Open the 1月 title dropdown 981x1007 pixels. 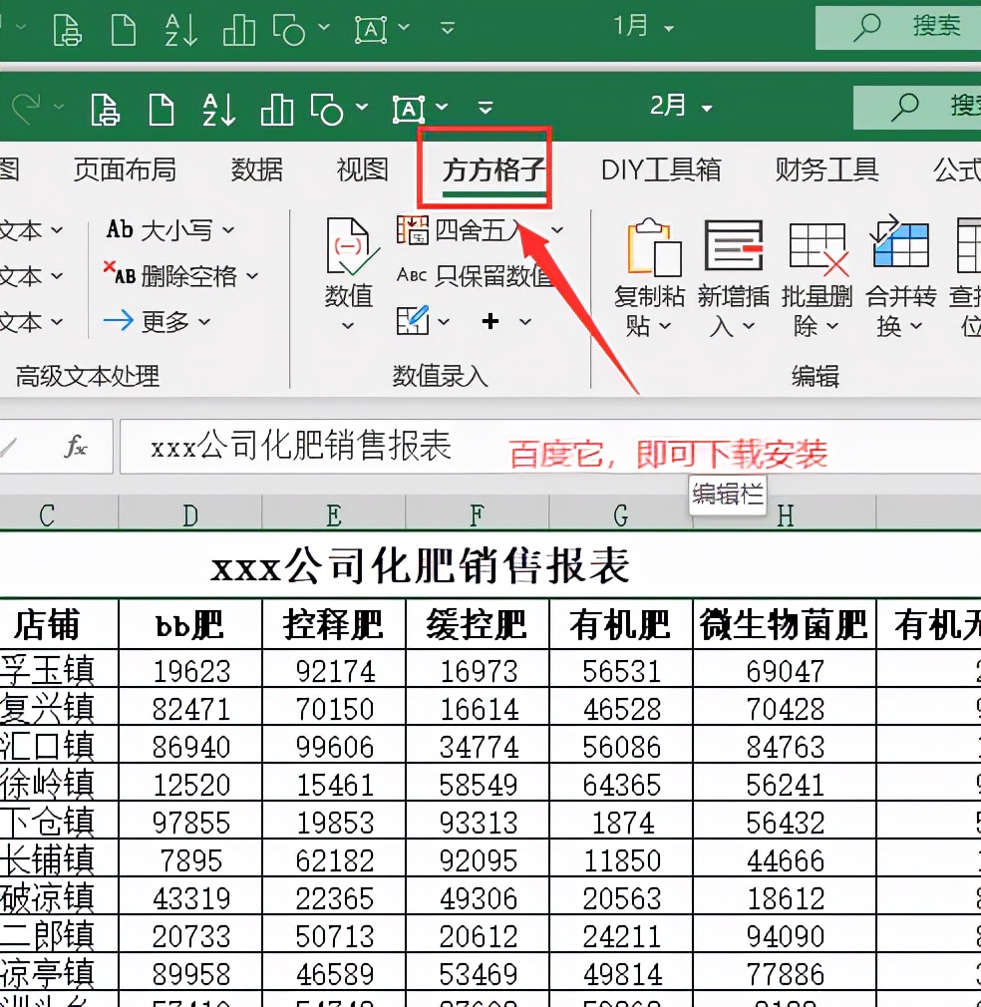pos(669,29)
